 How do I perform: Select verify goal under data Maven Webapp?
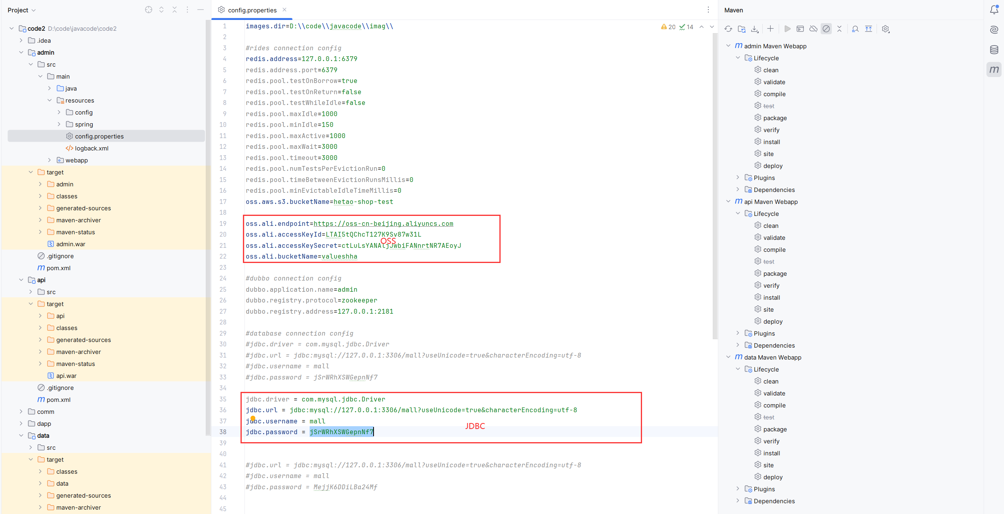click(771, 441)
